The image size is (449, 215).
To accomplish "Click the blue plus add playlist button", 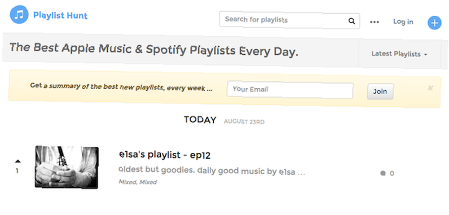I will click(x=434, y=23).
